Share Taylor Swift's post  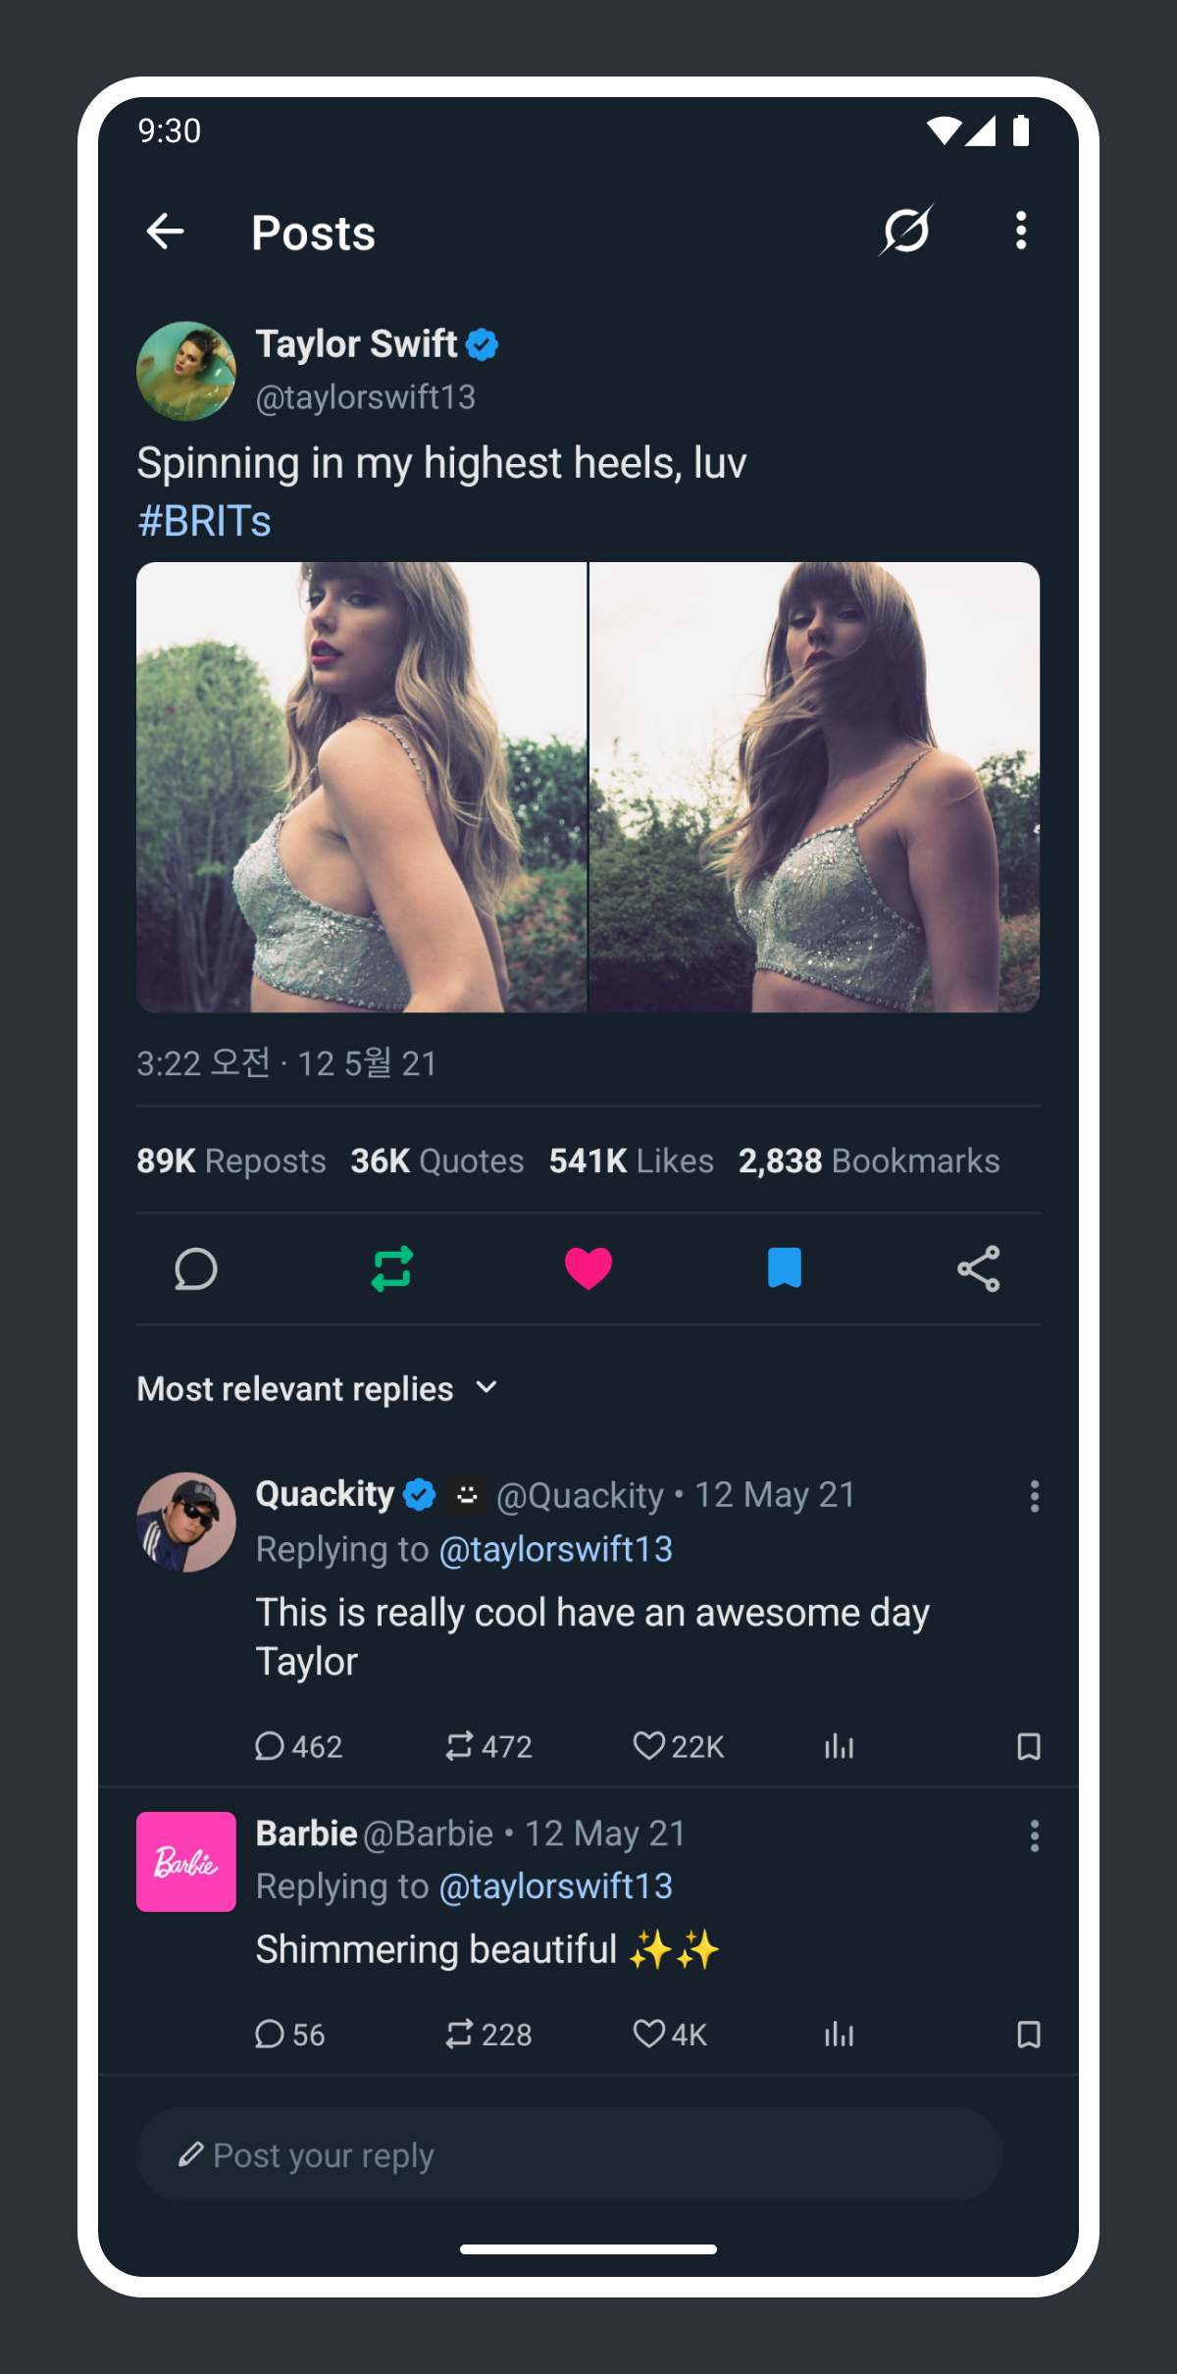pos(978,1268)
